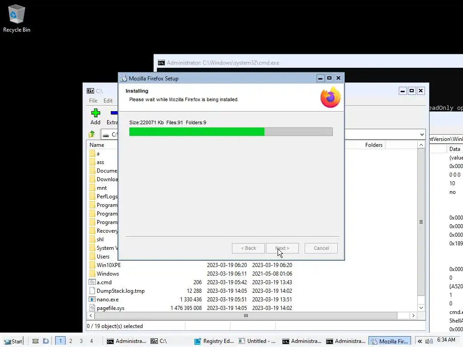Click the blue Extract icon in 7-Zip

pos(114,113)
